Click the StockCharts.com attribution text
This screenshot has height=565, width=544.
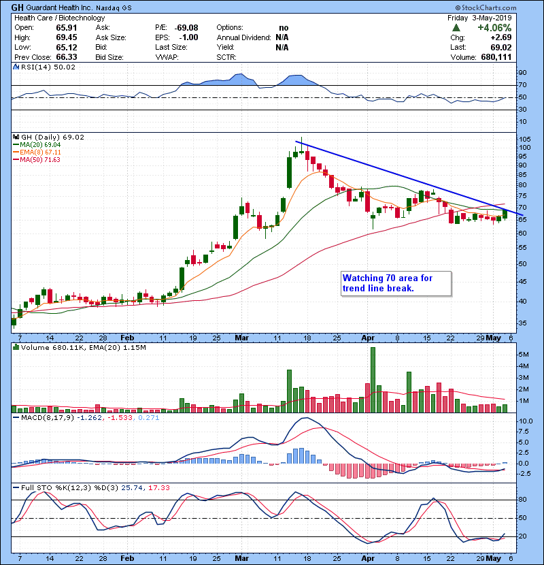pos(486,7)
